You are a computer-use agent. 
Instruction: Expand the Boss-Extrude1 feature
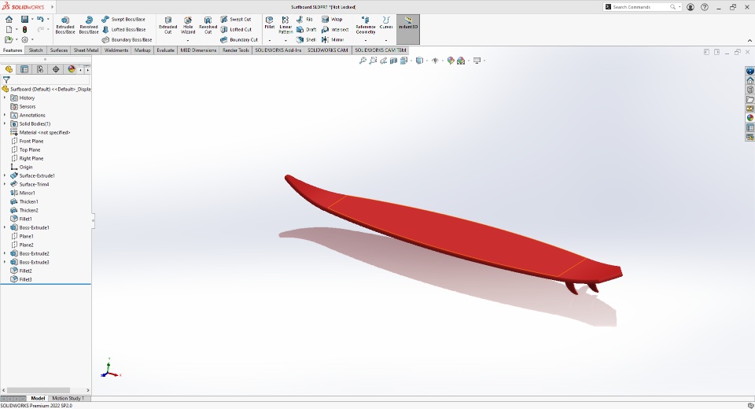pos(5,227)
